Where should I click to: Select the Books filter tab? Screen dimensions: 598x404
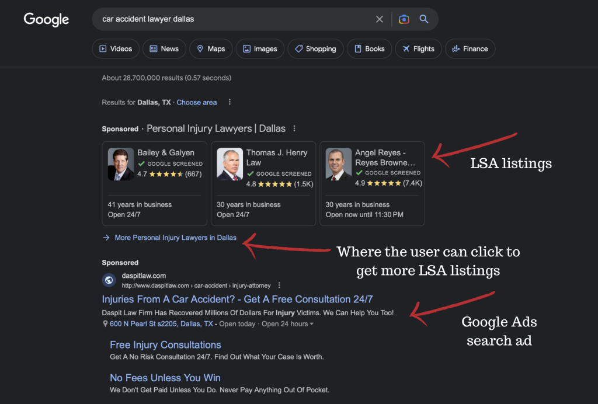pos(369,49)
